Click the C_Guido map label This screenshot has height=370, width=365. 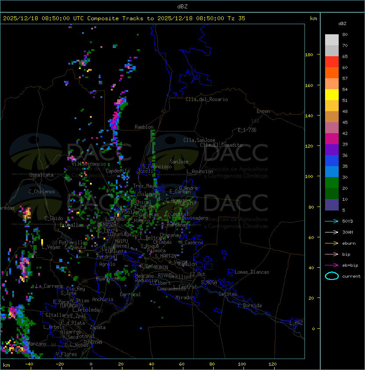tap(54, 218)
